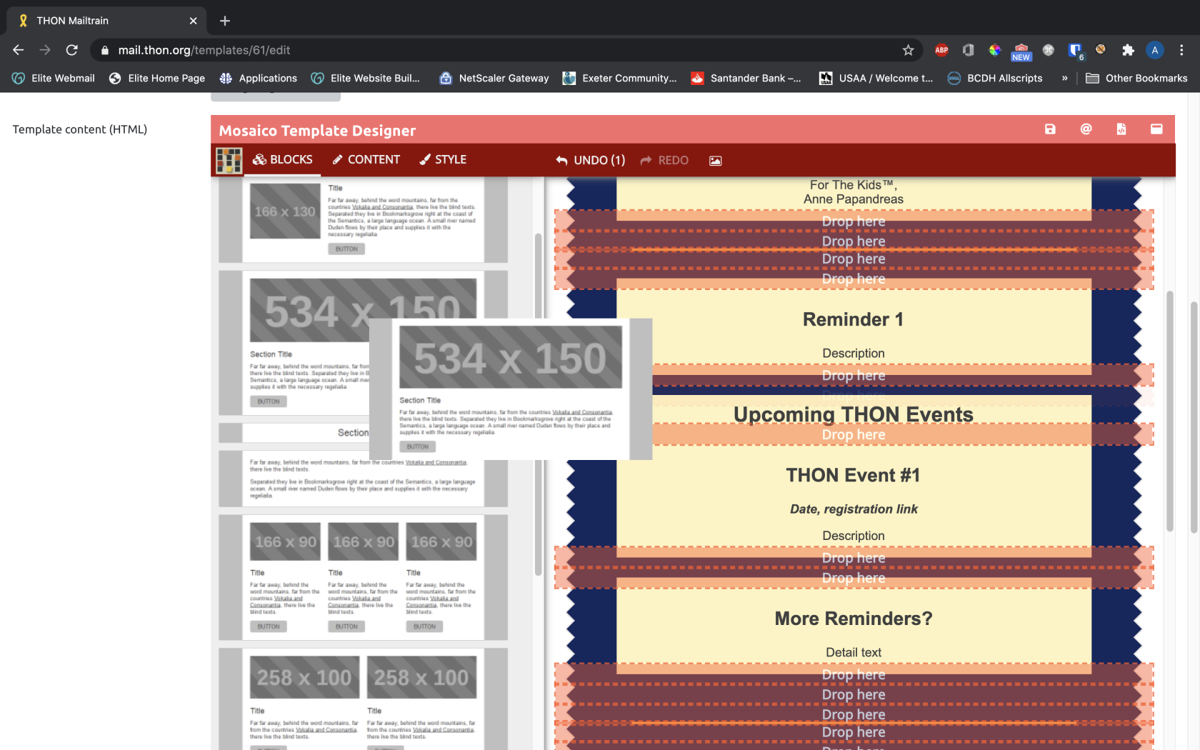Select the 166 x 130 side image block
Viewport: 1200px width, 750px height.
tap(363, 219)
